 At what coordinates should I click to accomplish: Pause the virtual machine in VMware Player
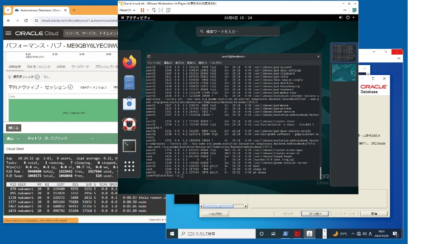pos(142,10)
